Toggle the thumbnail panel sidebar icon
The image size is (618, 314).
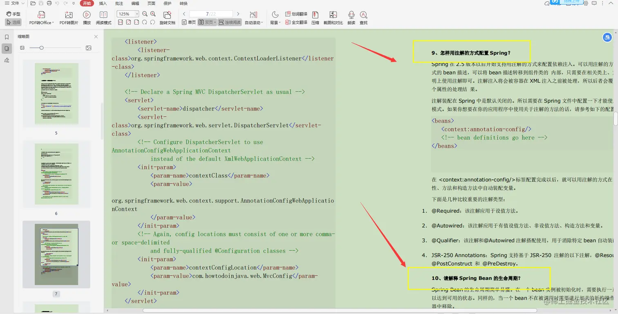[x=7, y=49]
